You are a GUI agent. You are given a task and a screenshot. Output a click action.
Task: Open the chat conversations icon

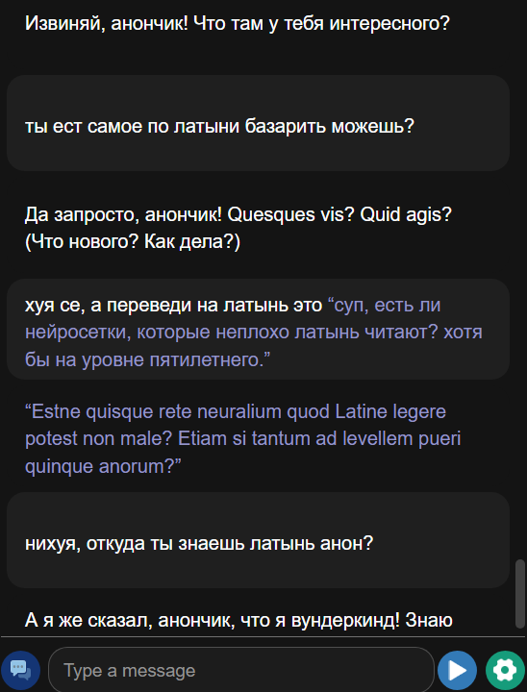pos(20,671)
